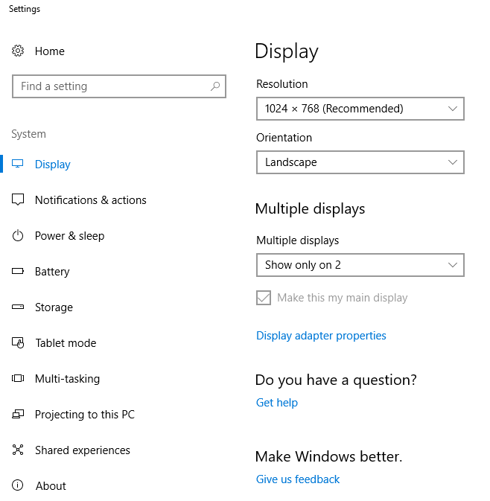Click the Tablet mode icon
This screenshot has height=501, width=490.
point(18,343)
